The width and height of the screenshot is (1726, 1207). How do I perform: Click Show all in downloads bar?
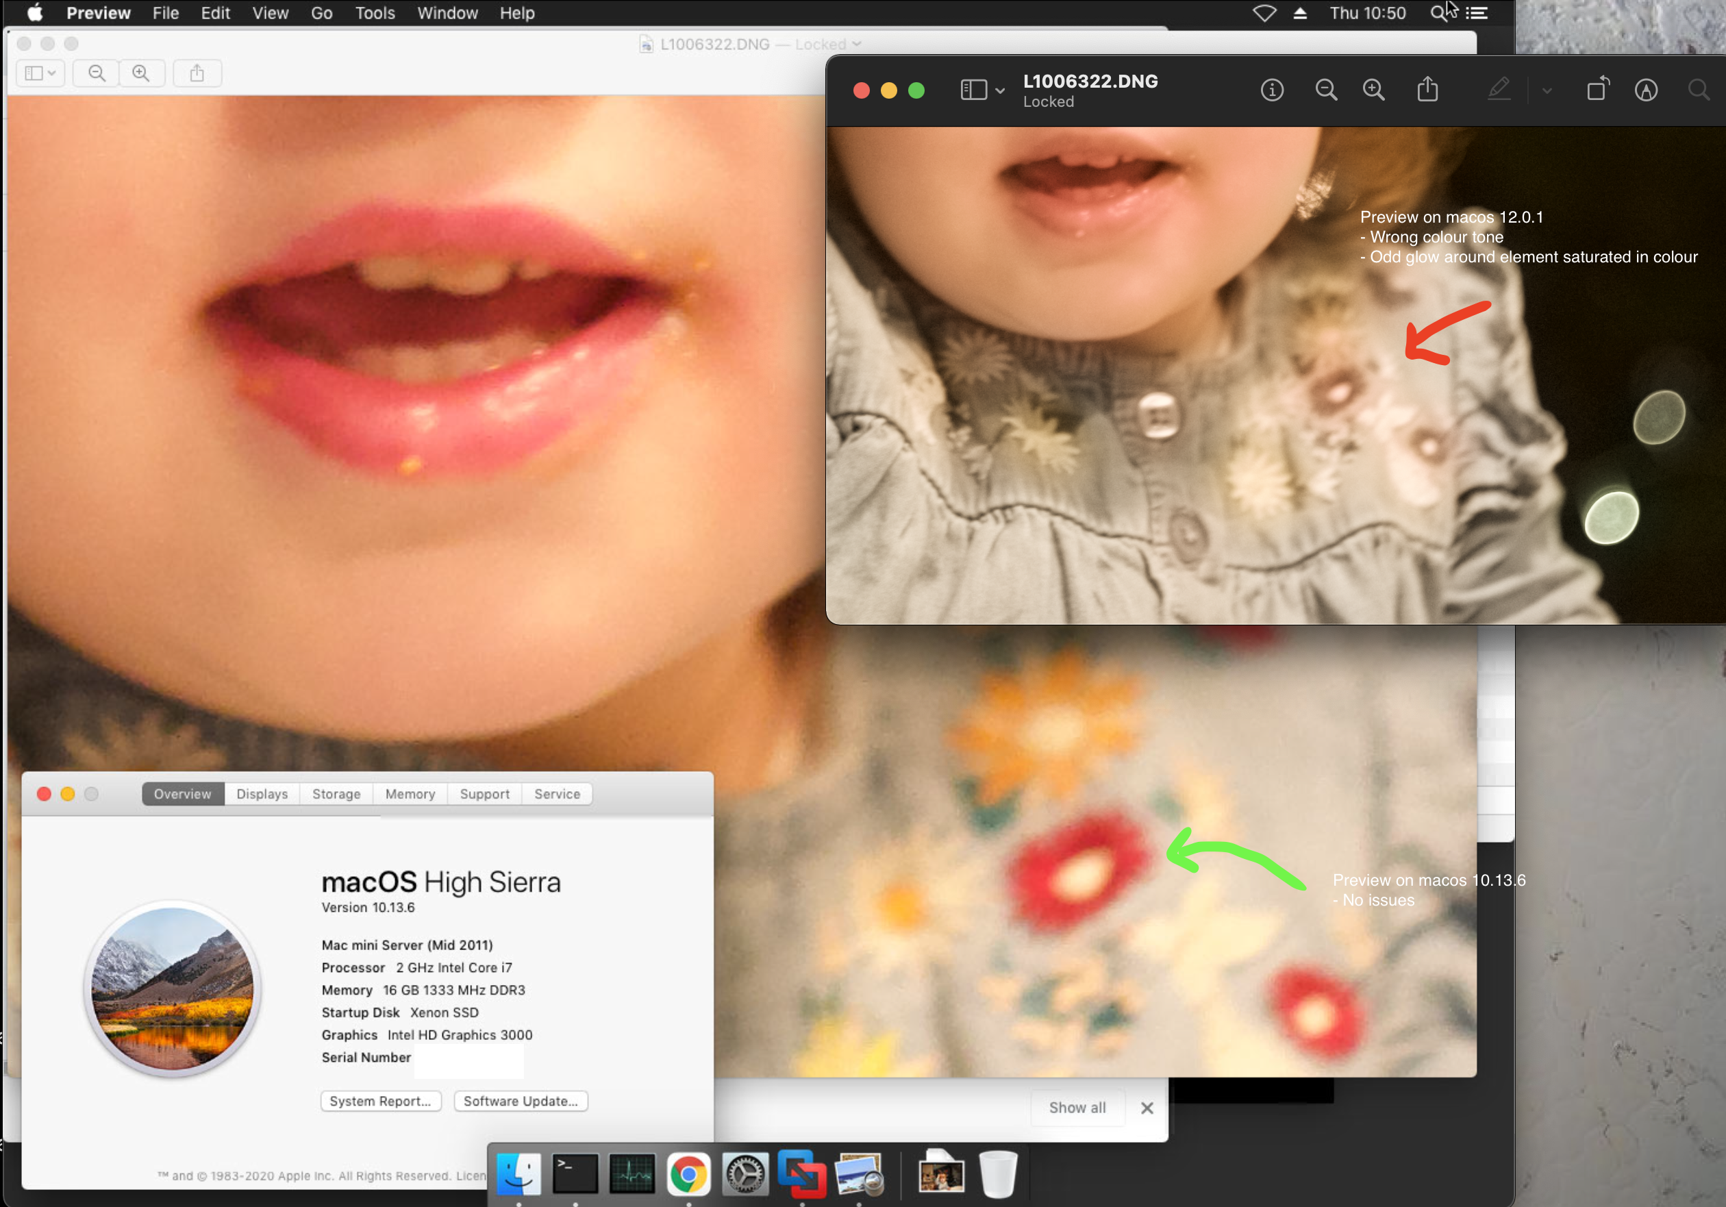[1077, 1108]
